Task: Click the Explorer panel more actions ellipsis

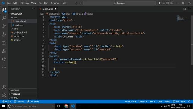Action: coord(33,9)
